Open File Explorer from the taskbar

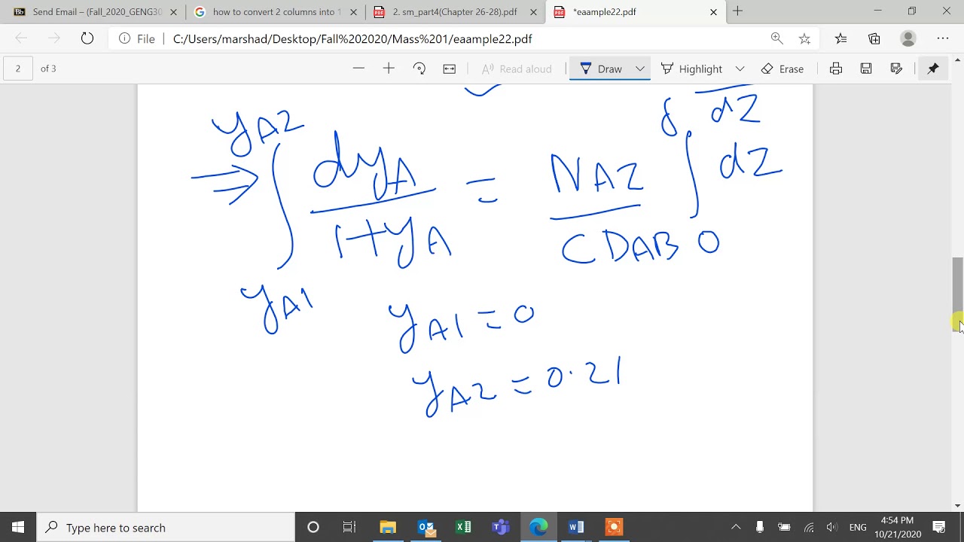(388, 527)
